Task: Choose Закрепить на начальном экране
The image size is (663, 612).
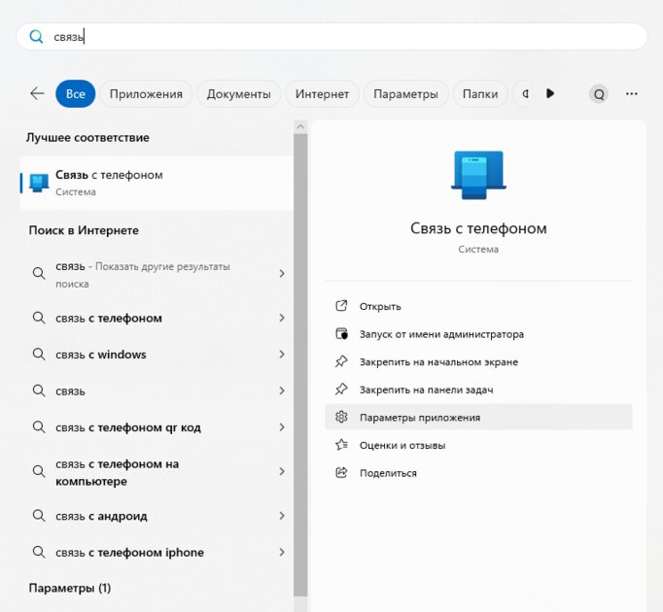Action: coord(438,361)
